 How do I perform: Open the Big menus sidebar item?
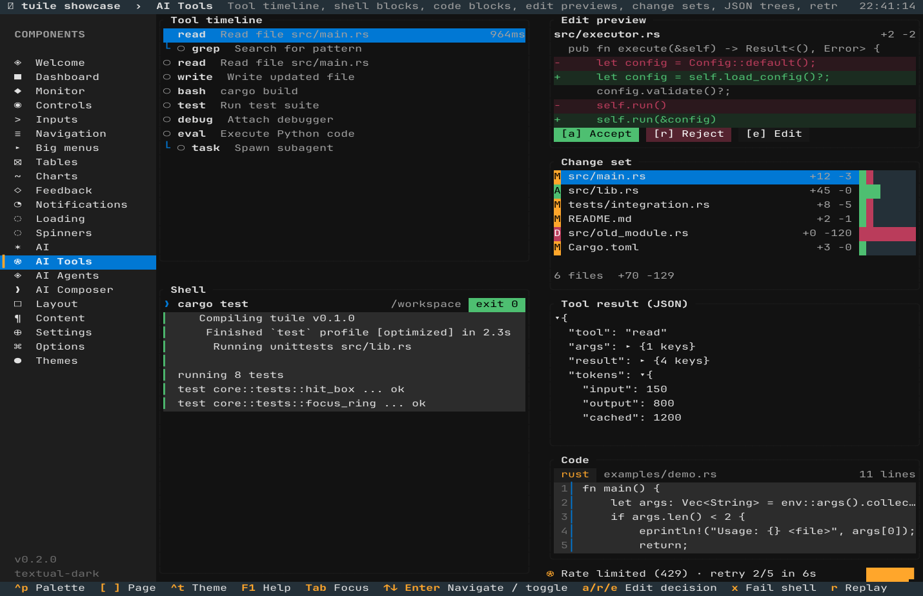(78, 148)
